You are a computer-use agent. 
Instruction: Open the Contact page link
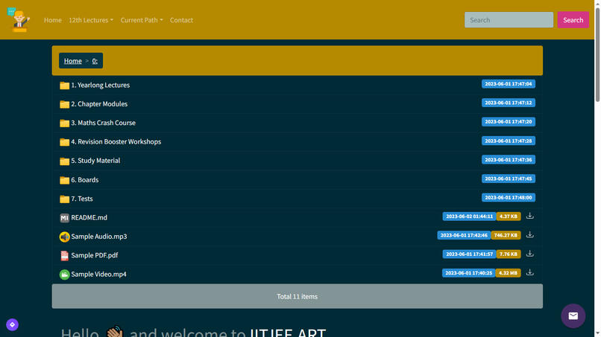point(181,20)
